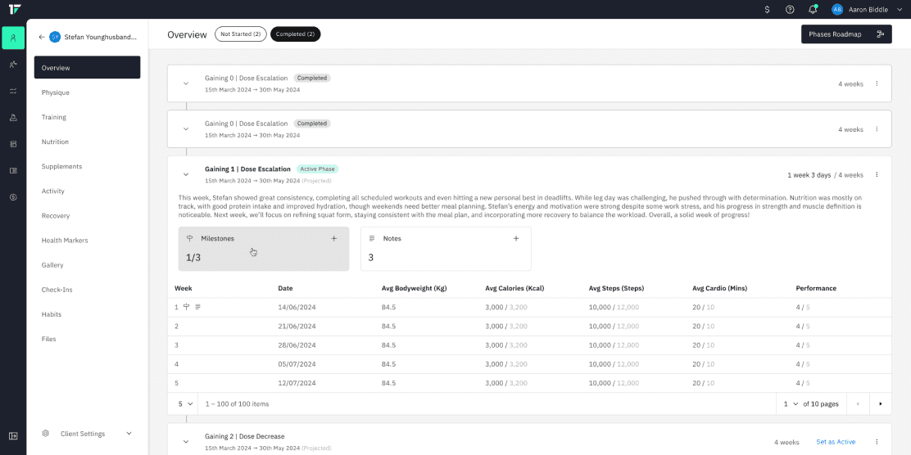Click Stefan Younghusband's avatar

point(55,37)
